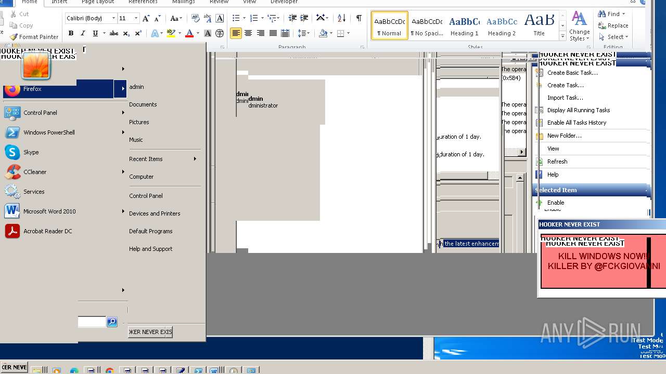Click the Shrink Font icon
This screenshot has height=374, width=666.
click(157, 18)
